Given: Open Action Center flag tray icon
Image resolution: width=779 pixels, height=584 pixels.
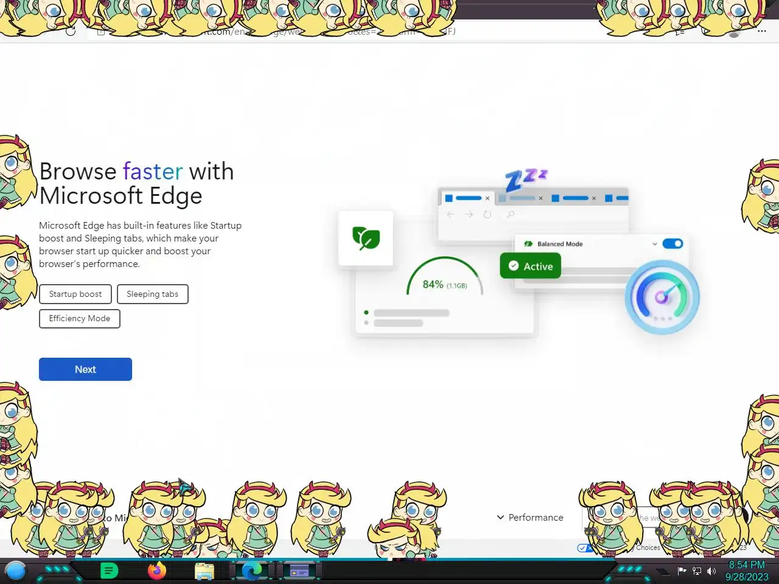Looking at the screenshot, I should point(682,571).
